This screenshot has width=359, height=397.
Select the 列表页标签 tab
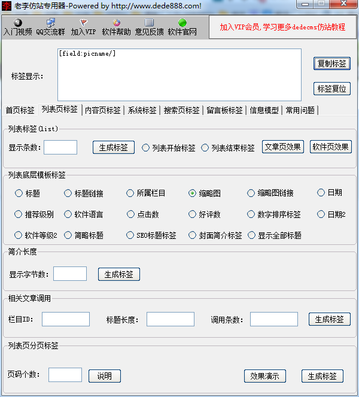[x=60, y=110]
